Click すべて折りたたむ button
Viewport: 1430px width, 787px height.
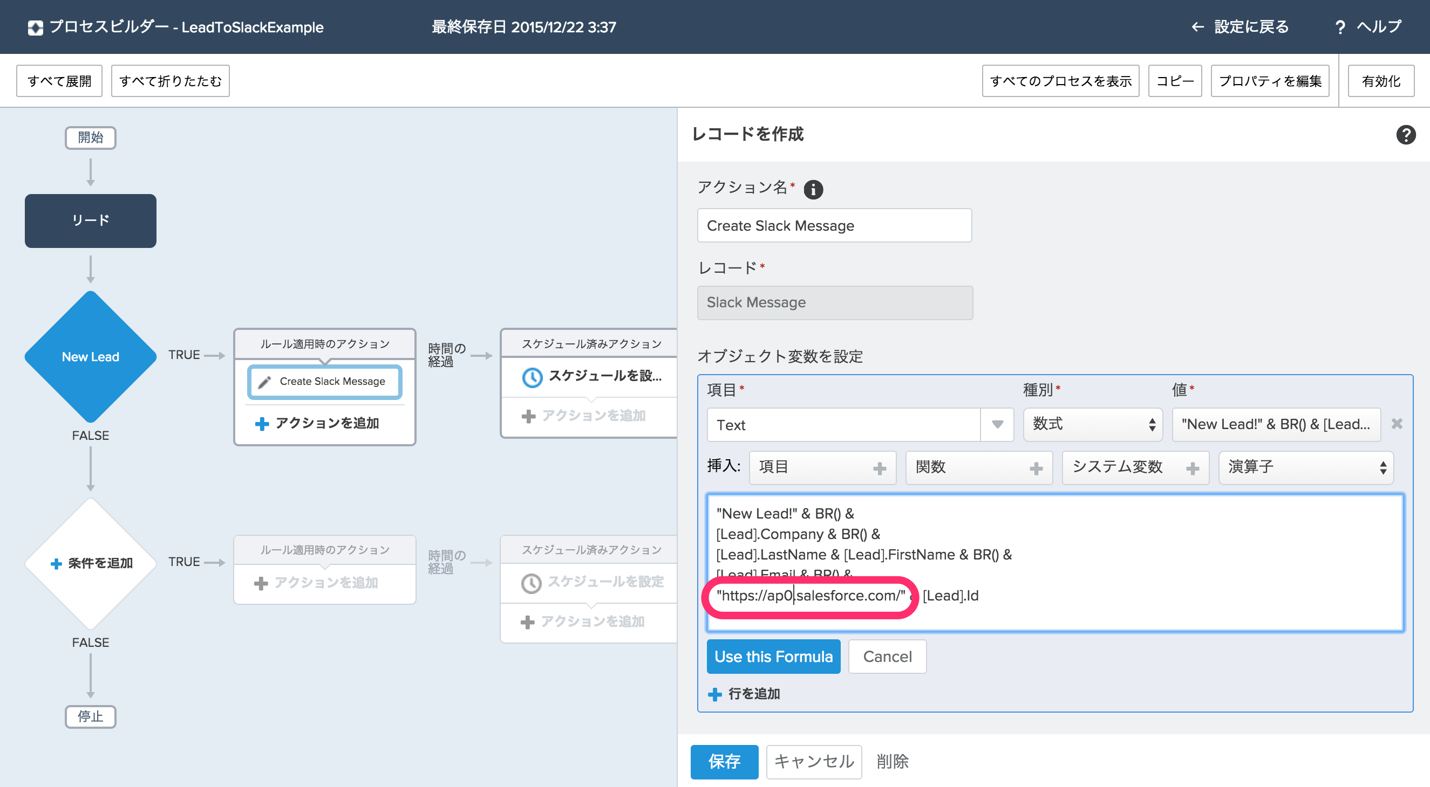pyautogui.click(x=171, y=81)
